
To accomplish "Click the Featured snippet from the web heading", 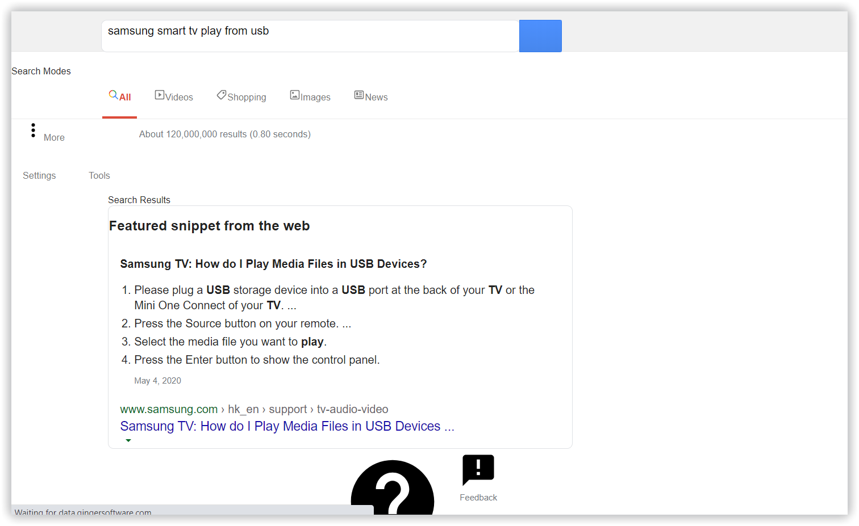I will pos(209,226).
